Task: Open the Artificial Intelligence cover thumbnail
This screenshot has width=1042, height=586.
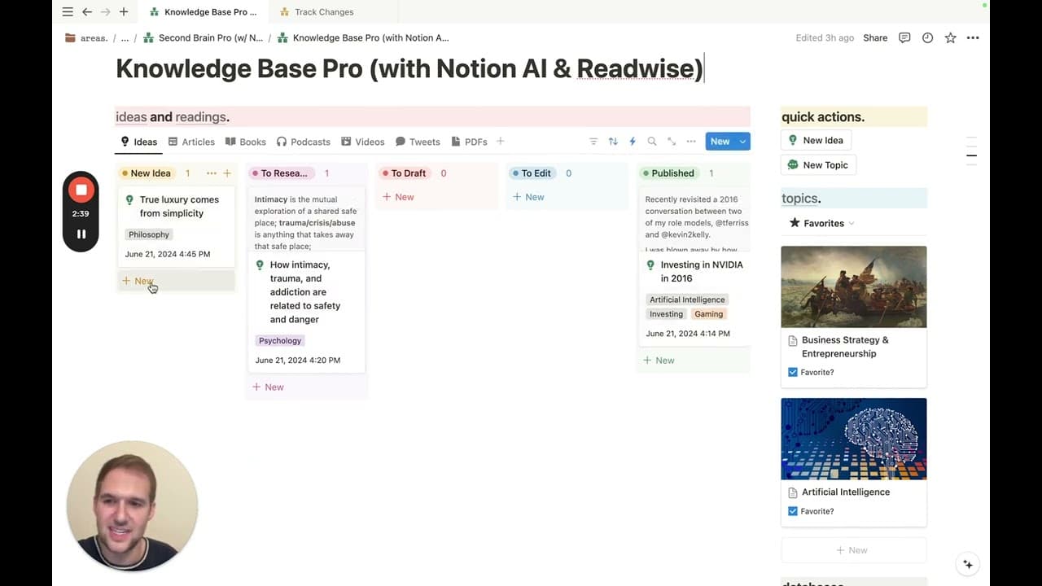Action: pyautogui.click(x=854, y=439)
